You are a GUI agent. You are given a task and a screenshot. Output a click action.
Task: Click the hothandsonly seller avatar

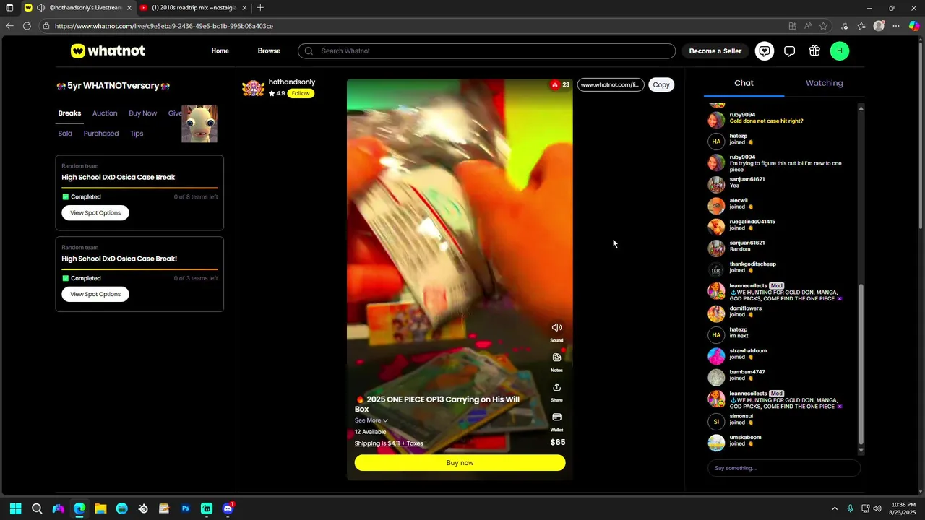(253, 88)
